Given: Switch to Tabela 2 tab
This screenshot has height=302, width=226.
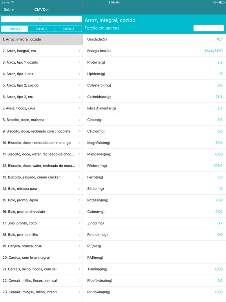Looking at the screenshot, I should click(41, 29).
